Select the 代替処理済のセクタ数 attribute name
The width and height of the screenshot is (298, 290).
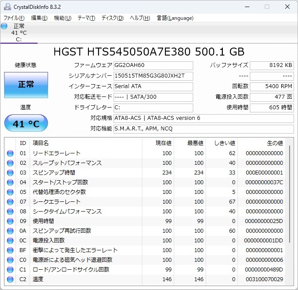tap(59, 192)
